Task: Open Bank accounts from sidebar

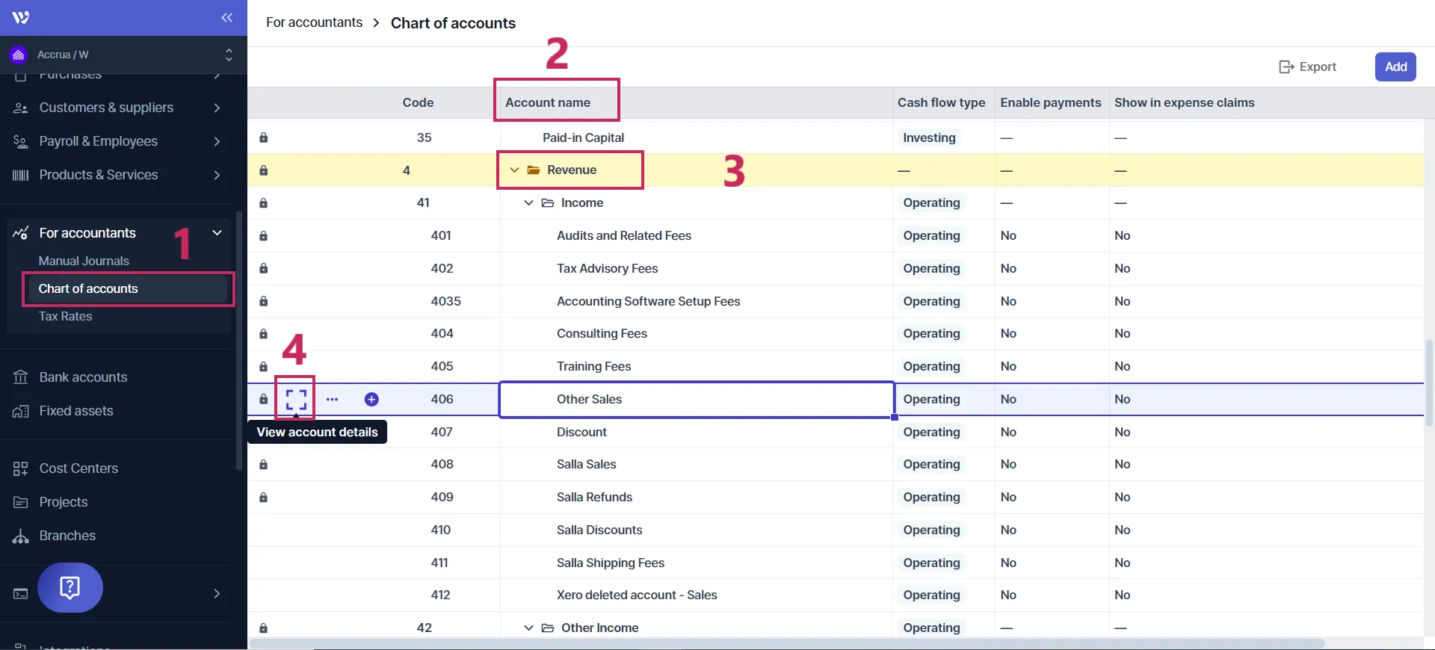Action: pos(83,377)
